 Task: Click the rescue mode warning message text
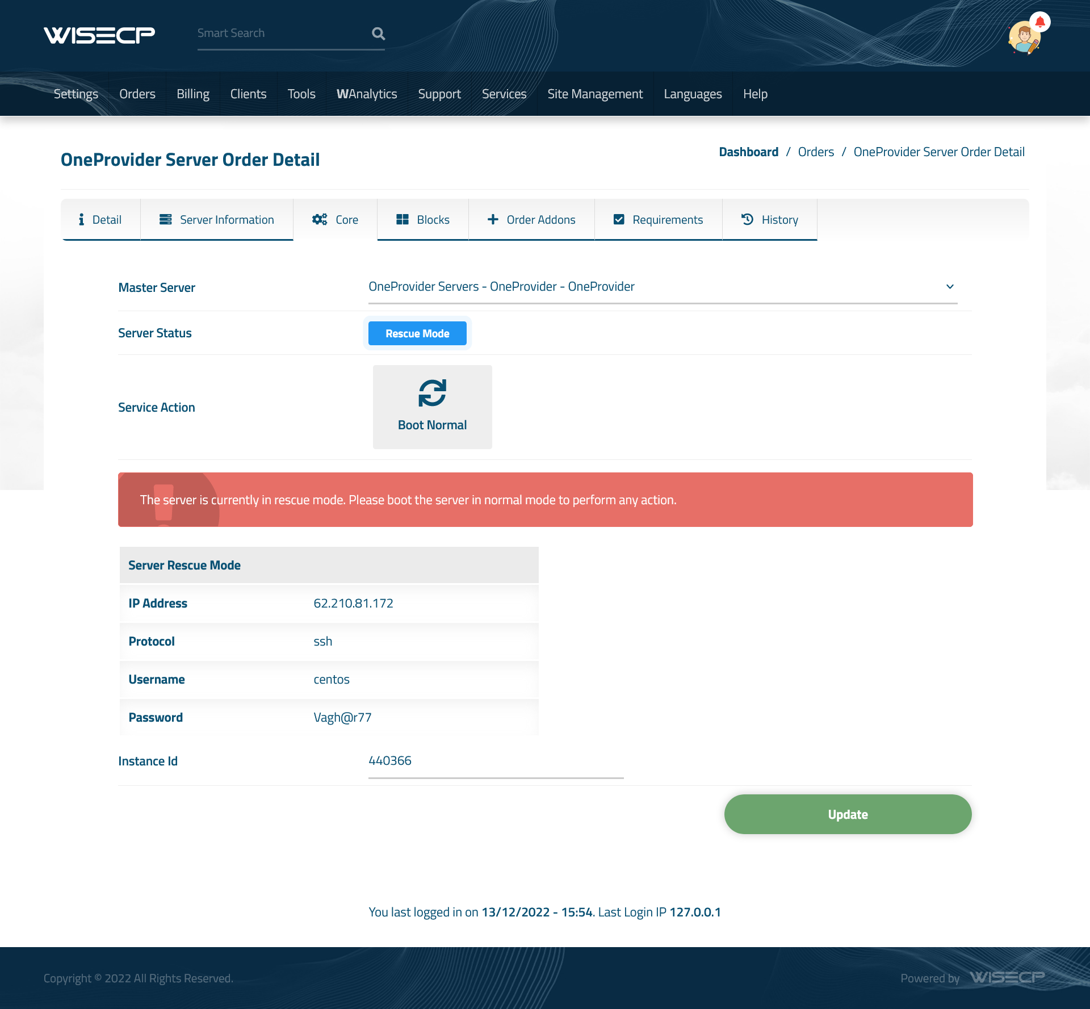408,500
